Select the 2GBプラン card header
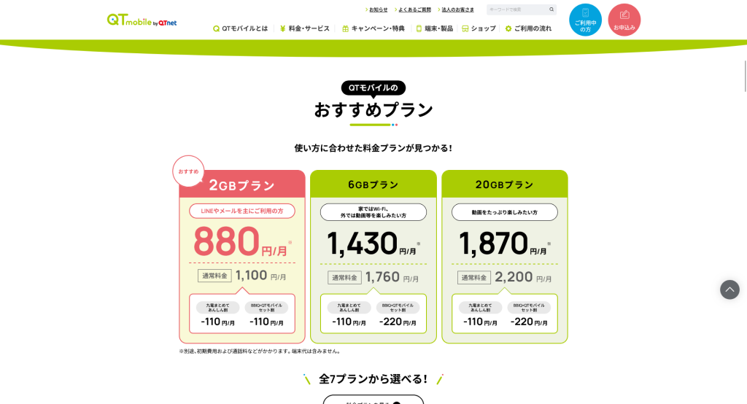 242,184
